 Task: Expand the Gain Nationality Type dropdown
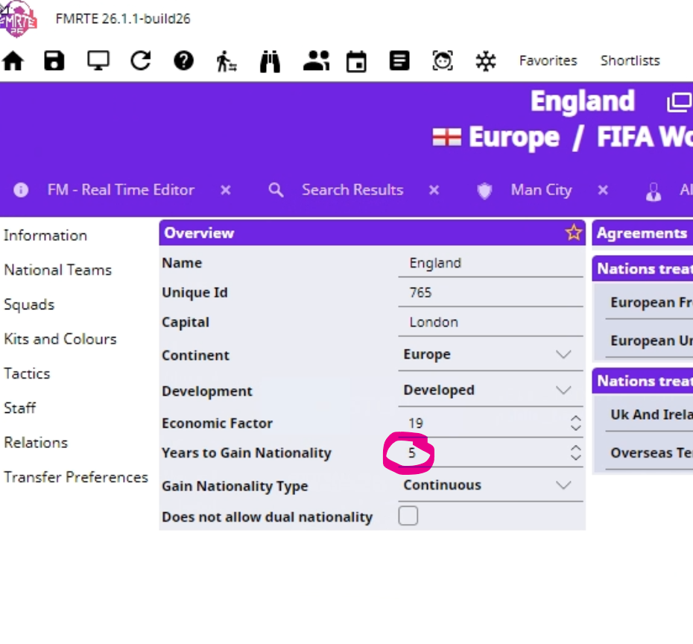[x=563, y=485]
